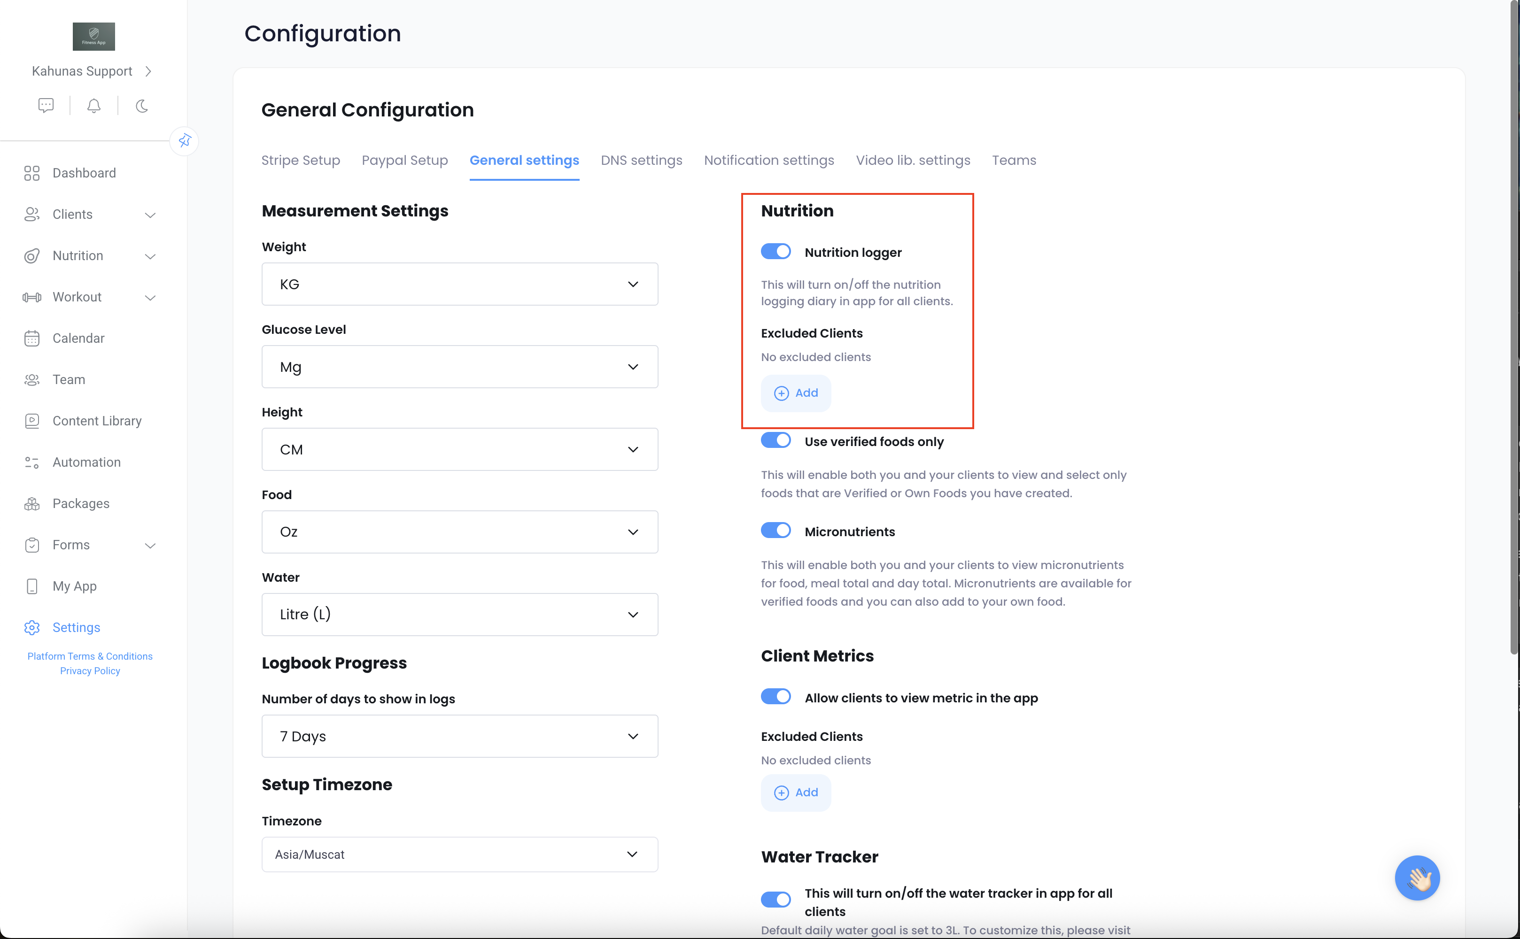The image size is (1520, 939).
Task: Expand the Clients sidebar submenu
Action: (x=150, y=214)
